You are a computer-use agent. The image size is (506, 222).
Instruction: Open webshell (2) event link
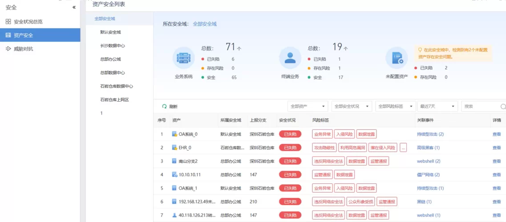click(x=429, y=161)
